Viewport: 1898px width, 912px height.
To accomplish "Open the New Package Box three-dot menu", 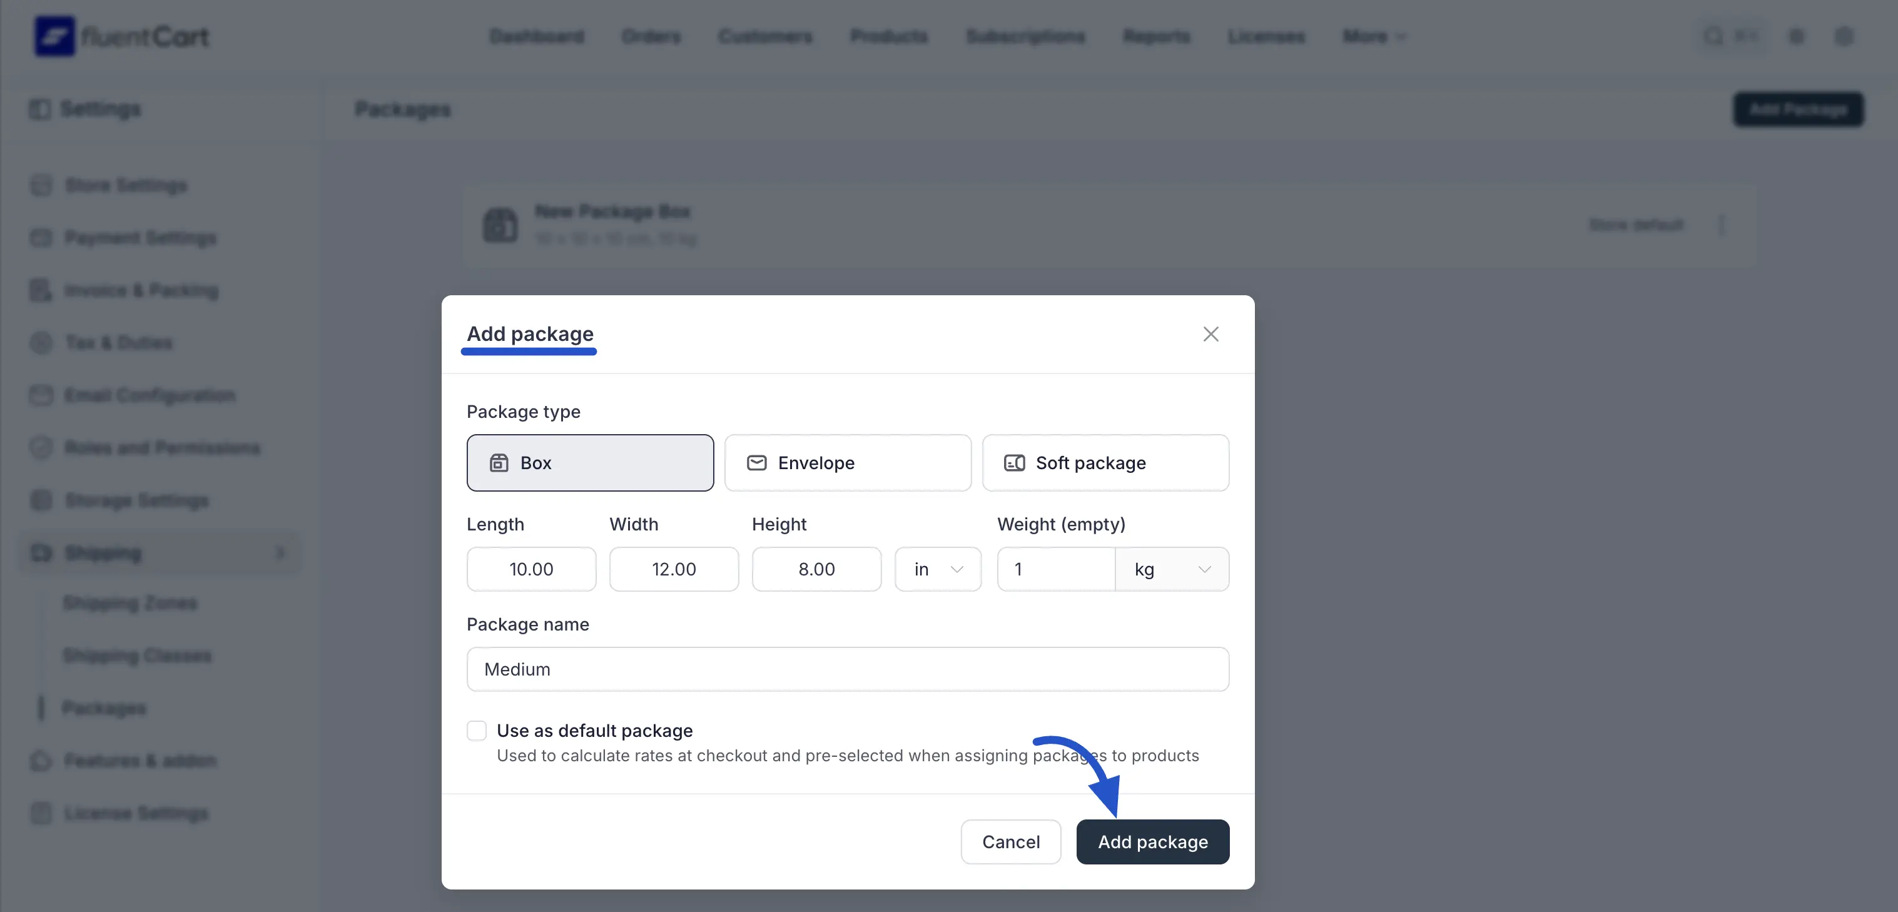I will pos(1721,225).
